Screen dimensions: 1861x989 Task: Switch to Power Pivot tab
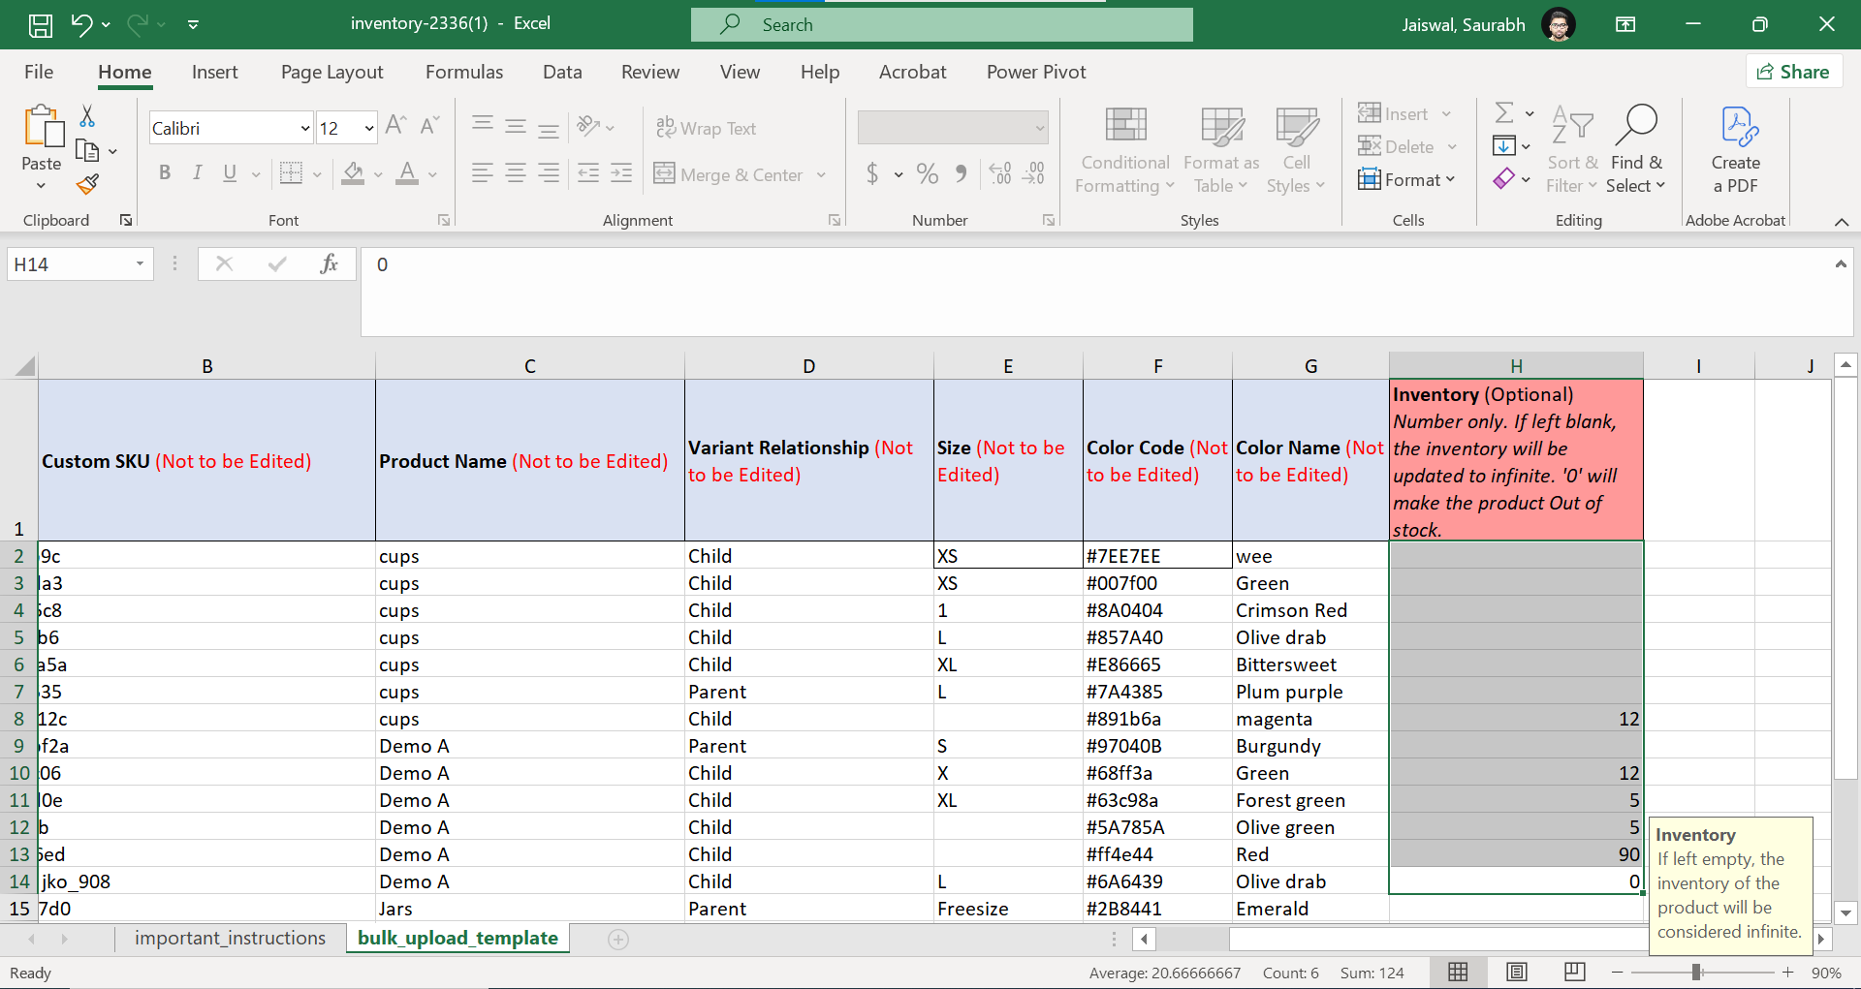(1036, 72)
